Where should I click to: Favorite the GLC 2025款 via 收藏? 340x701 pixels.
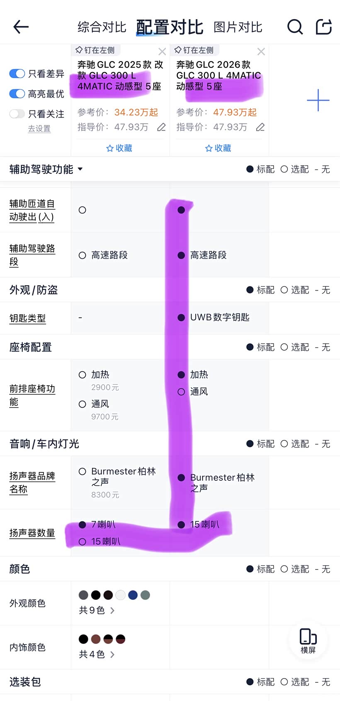point(119,148)
